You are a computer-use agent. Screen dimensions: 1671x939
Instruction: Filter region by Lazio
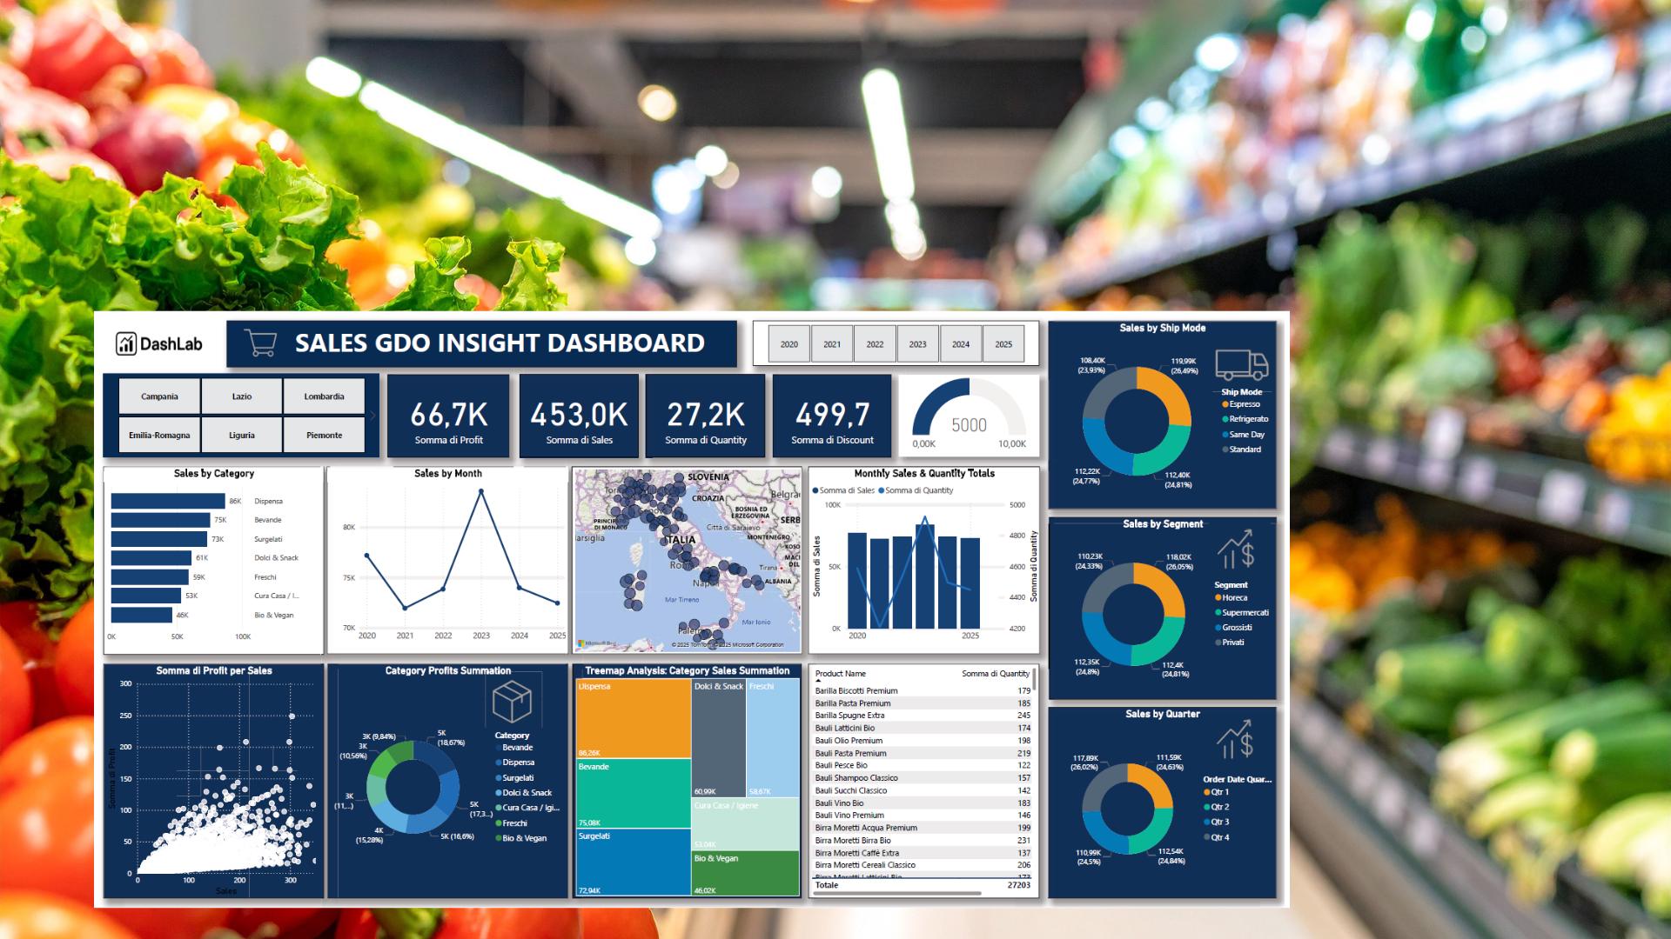(242, 396)
